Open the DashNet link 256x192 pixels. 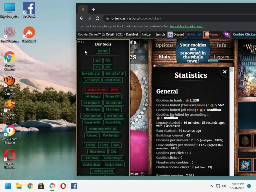pyautogui.click(x=132, y=34)
